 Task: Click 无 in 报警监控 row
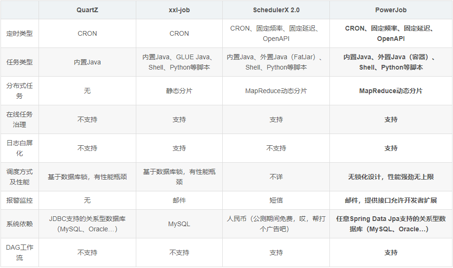click(87, 200)
